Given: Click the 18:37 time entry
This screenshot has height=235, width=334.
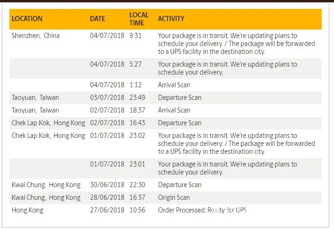Looking at the screenshot, I should [x=138, y=110].
